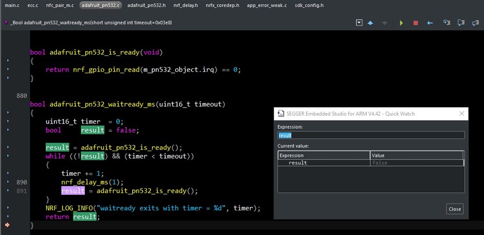Click line number 890 in gutter
This screenshot has width=484, height=235.
coord(22,182)
